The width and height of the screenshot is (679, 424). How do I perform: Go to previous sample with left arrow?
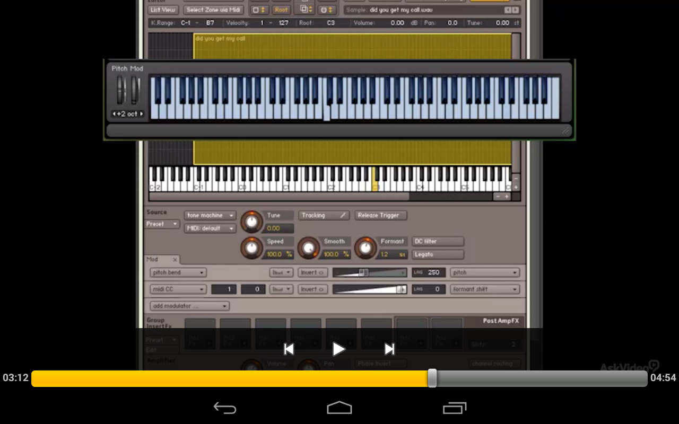coord(508,10)
